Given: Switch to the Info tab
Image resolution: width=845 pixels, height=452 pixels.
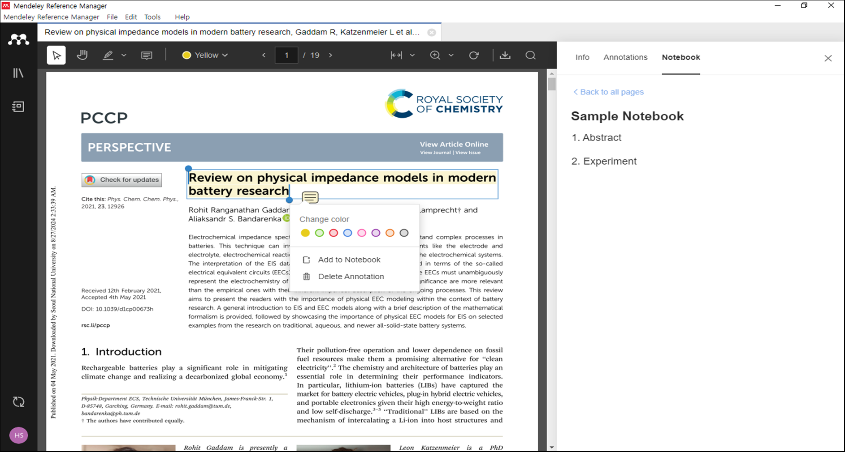Looking at the screenshot, I should (x=582, y=57).
